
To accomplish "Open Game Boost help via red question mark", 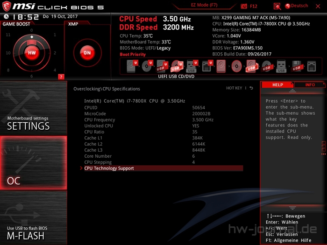I will (61, 77).
